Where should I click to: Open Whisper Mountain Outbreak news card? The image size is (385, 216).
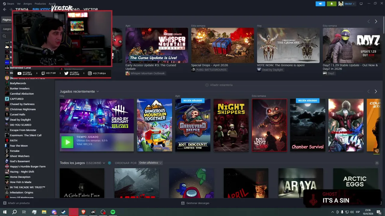157,45
